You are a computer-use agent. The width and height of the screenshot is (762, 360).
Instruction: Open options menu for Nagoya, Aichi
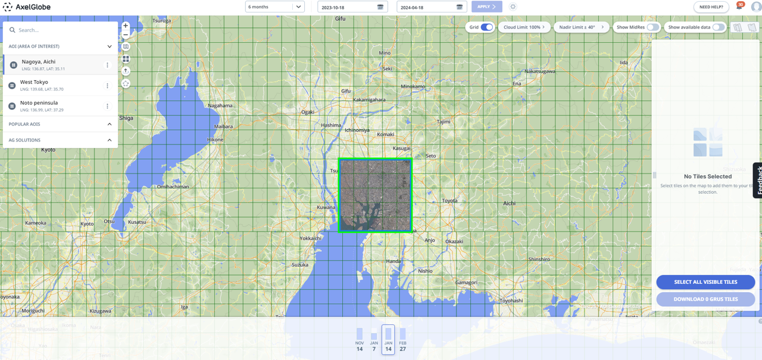pyautogui.click(x=107, y=65)
